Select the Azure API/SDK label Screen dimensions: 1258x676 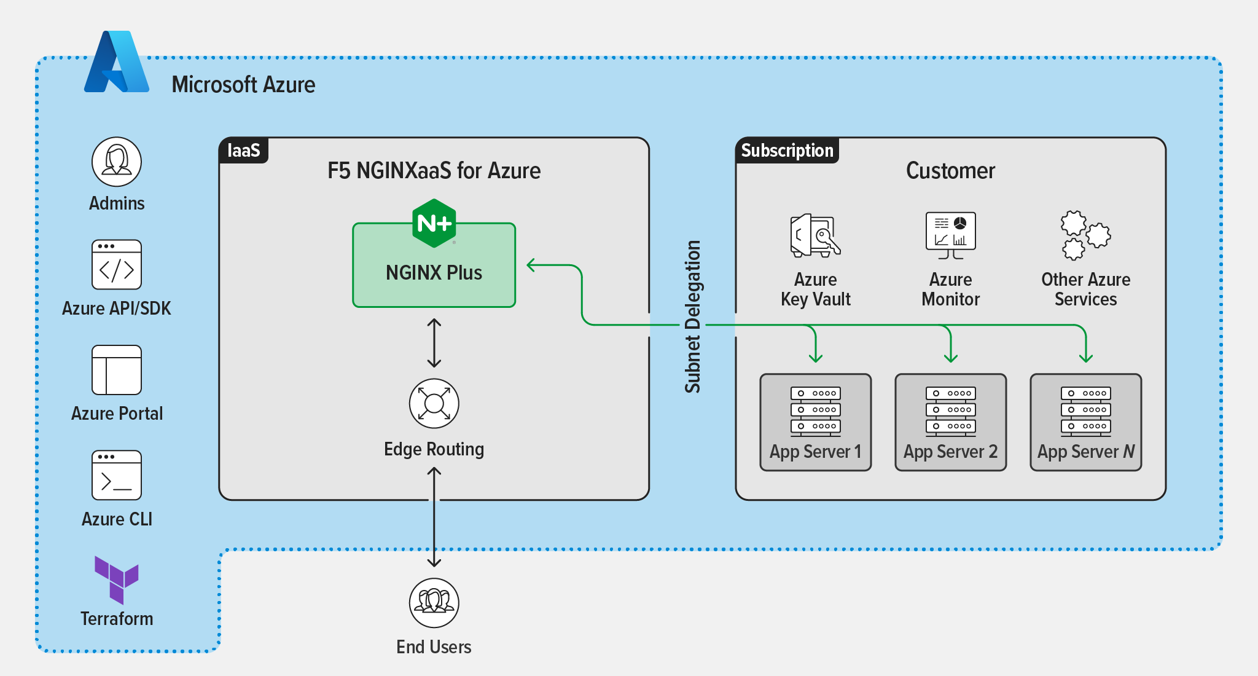point(117,309)
